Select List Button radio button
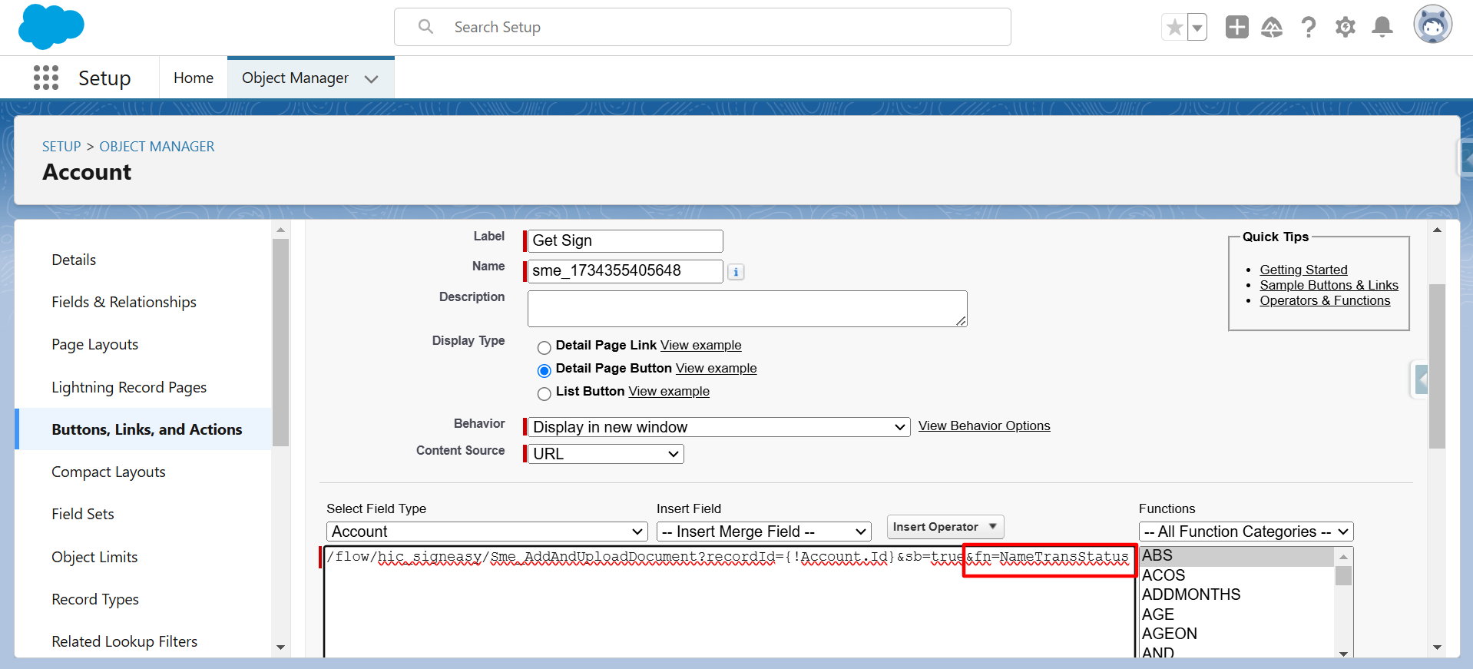Screen dimensions: 1473x669 [x=545, y=393]
